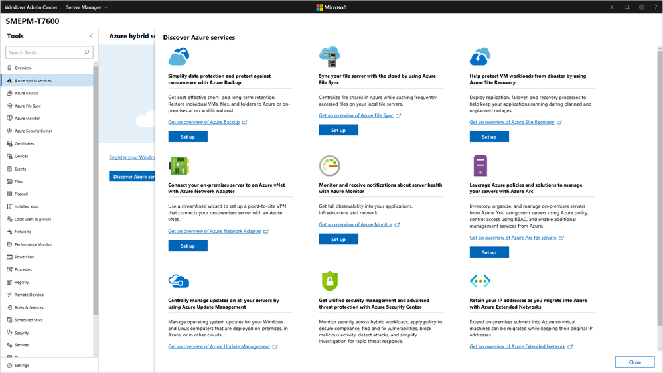The height and width of the screenshot is (373, 663).
Task: Click the Discover pane vertical scrollbar
Action: point(660,188)
